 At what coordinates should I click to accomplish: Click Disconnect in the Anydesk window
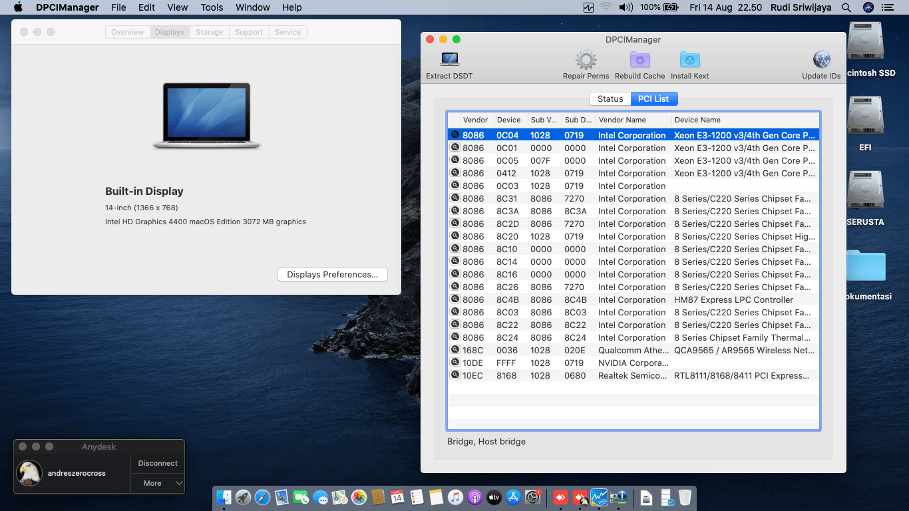[158, 463]
